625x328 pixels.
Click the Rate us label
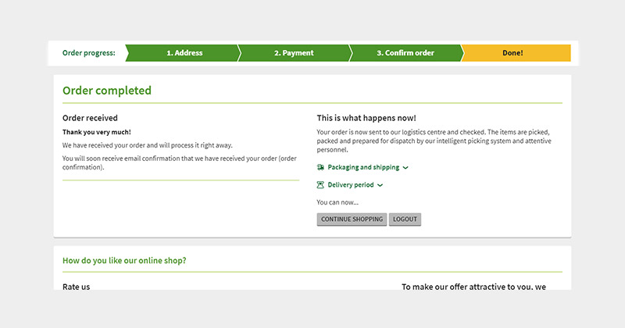coord(76,287)
